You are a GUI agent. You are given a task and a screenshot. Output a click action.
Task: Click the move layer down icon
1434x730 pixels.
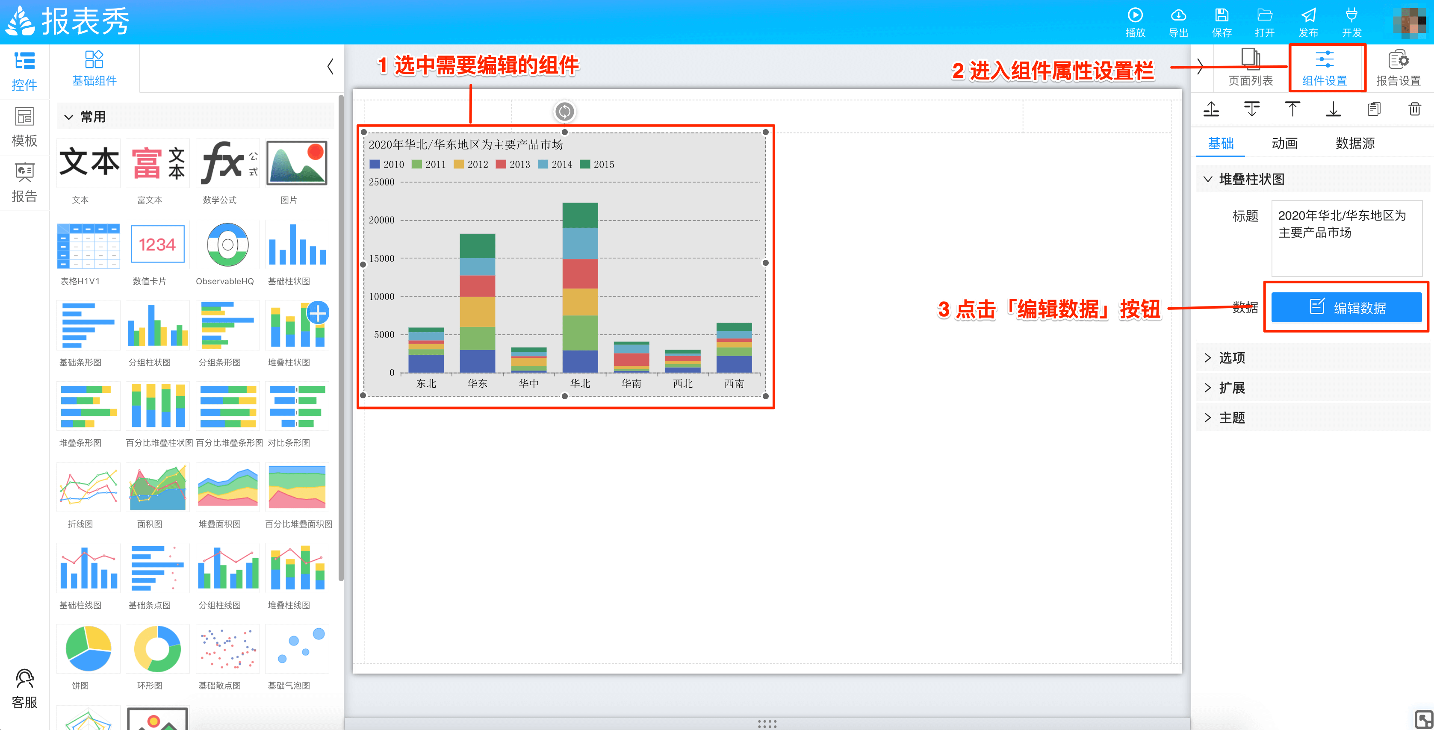[x=1251, y=109]
